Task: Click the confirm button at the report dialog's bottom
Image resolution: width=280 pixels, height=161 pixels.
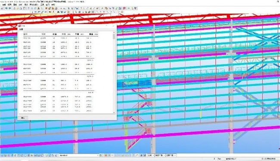Action: [x=23, y=118]
